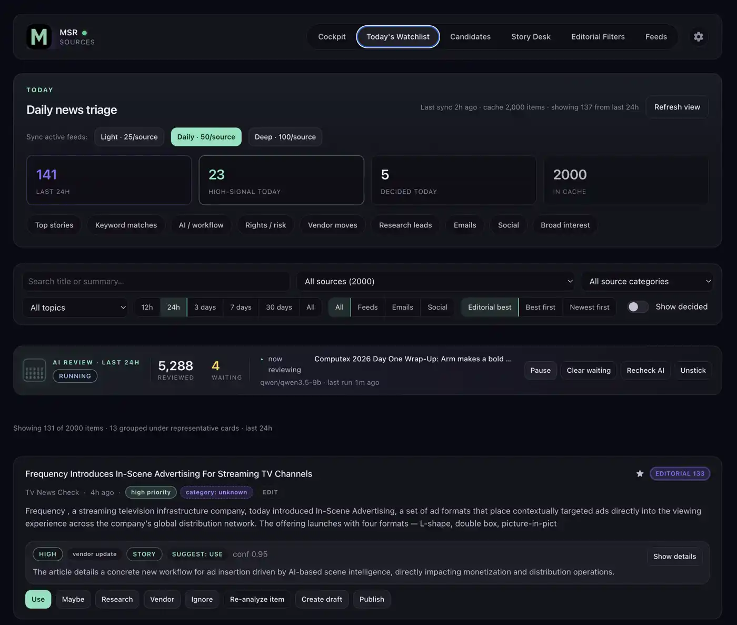Click the Search title or summary field
Image resolution: width=737 pixels, height=625 pixels.
coord(156,281)
